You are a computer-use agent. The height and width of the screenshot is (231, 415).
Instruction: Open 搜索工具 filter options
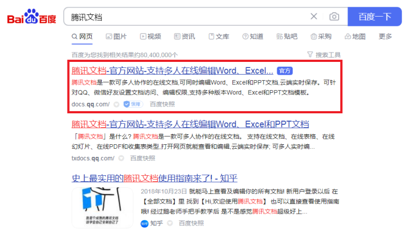(x=324, y=55)
